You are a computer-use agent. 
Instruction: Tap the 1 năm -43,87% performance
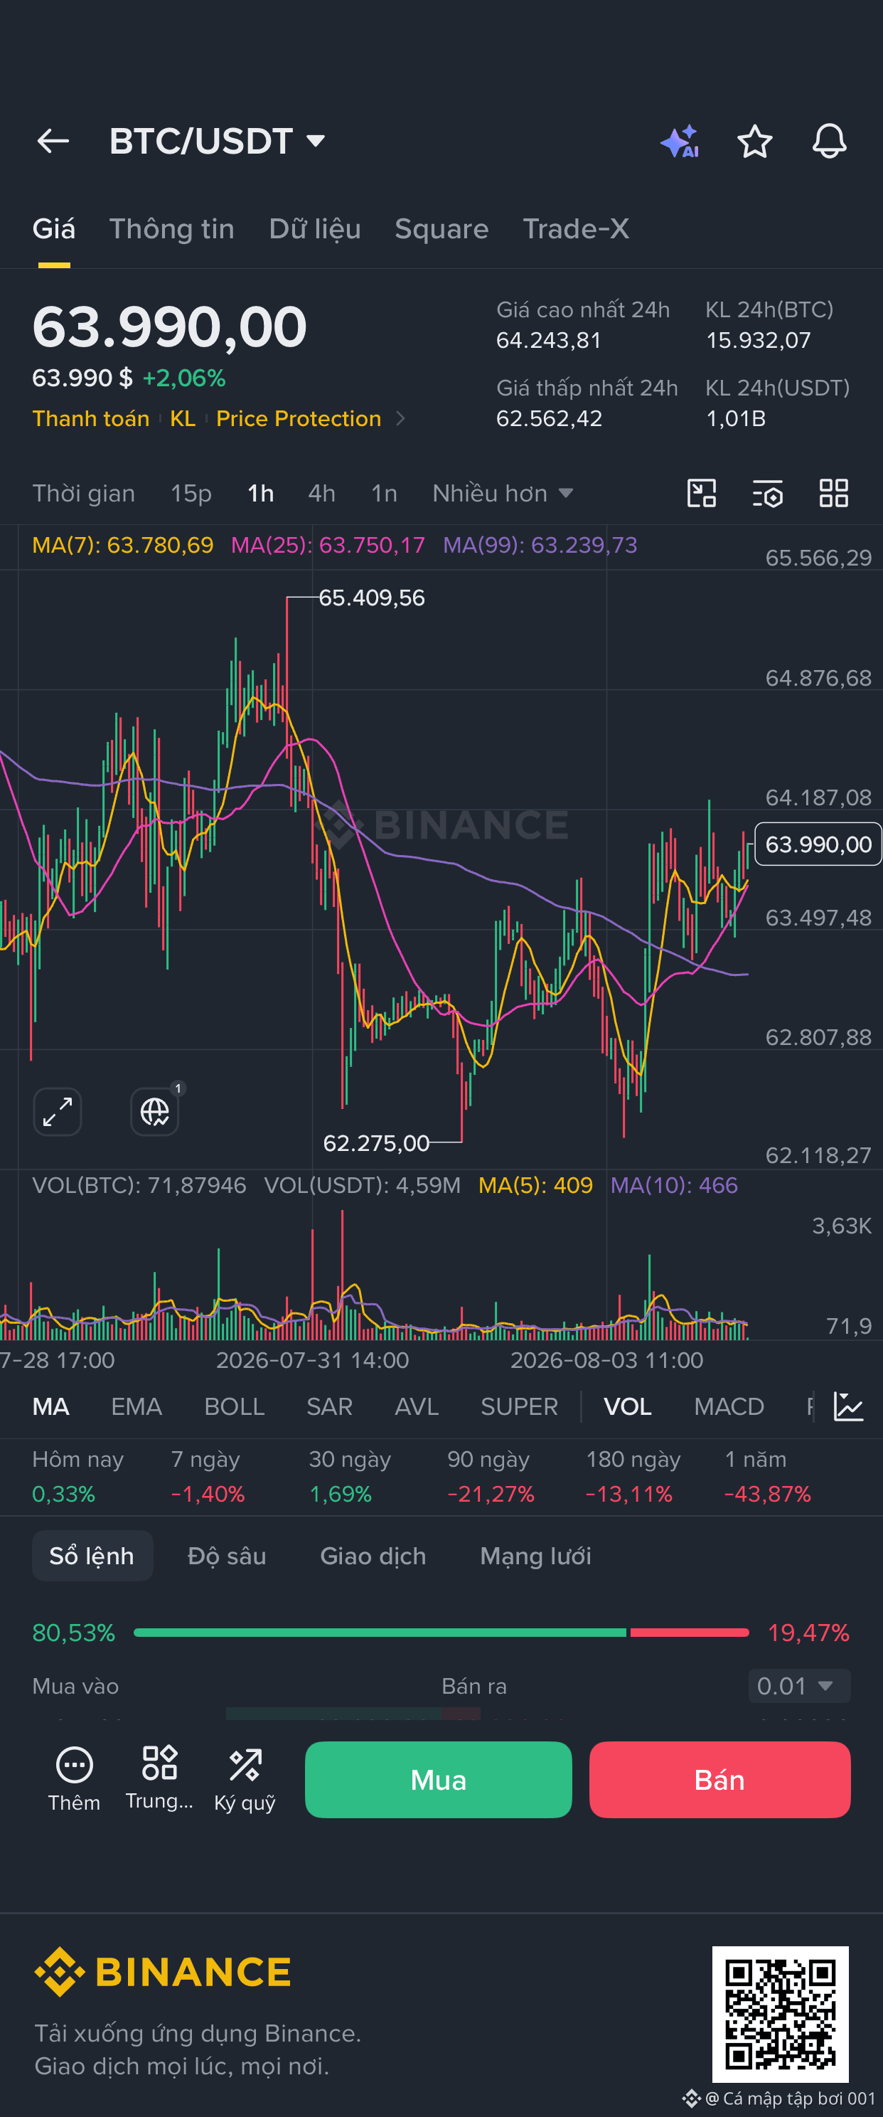767,1476
